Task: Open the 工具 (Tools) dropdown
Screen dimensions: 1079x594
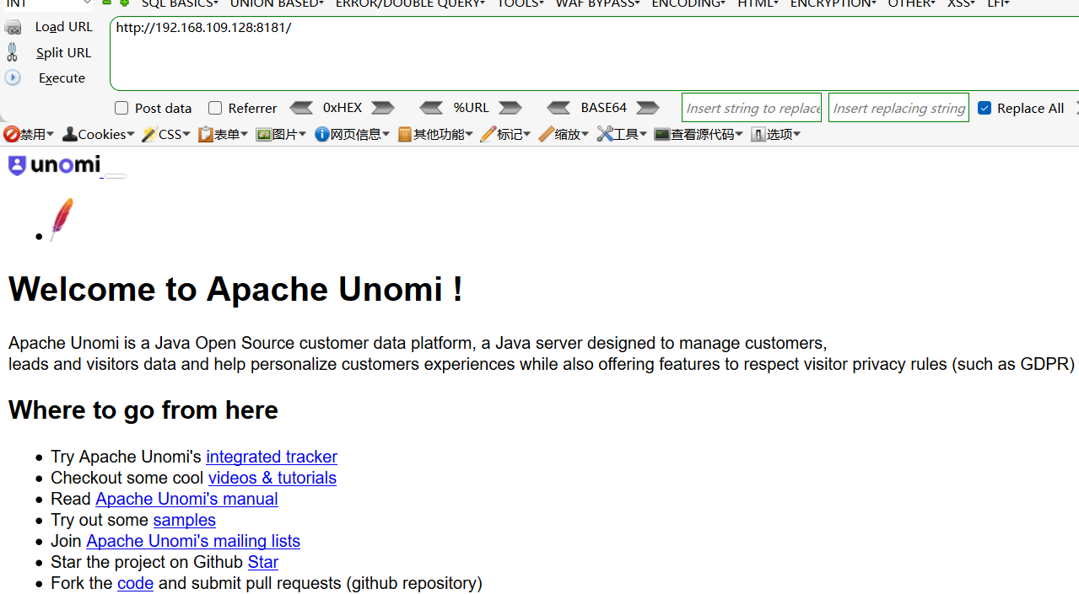Action: click(x=622, y=134)
